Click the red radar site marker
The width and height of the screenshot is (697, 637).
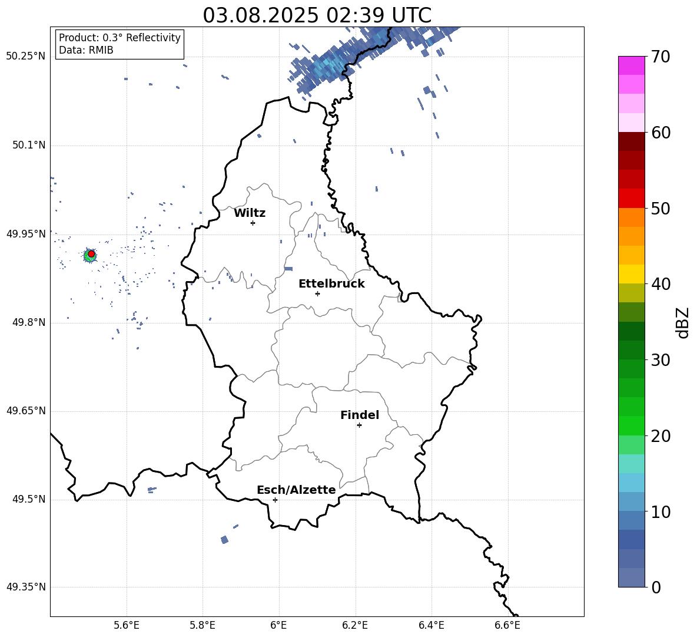tap(91, 254)
